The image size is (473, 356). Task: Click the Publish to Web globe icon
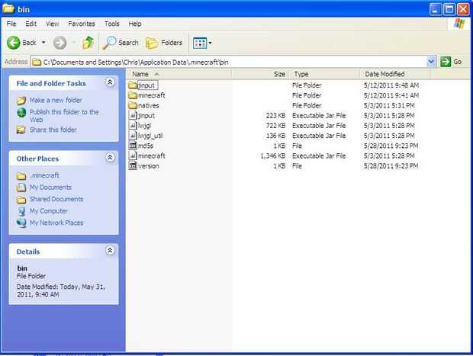pos(21,112)
